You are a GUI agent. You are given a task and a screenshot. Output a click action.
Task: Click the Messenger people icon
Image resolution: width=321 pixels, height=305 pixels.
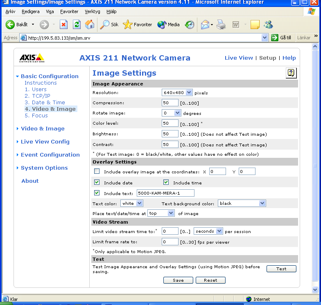[268, 25]
